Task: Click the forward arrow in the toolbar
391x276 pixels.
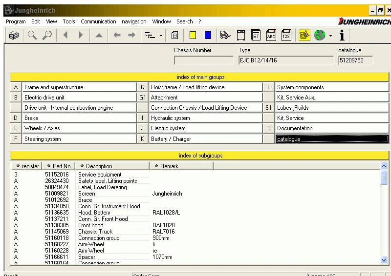Action: pos(131,35)
